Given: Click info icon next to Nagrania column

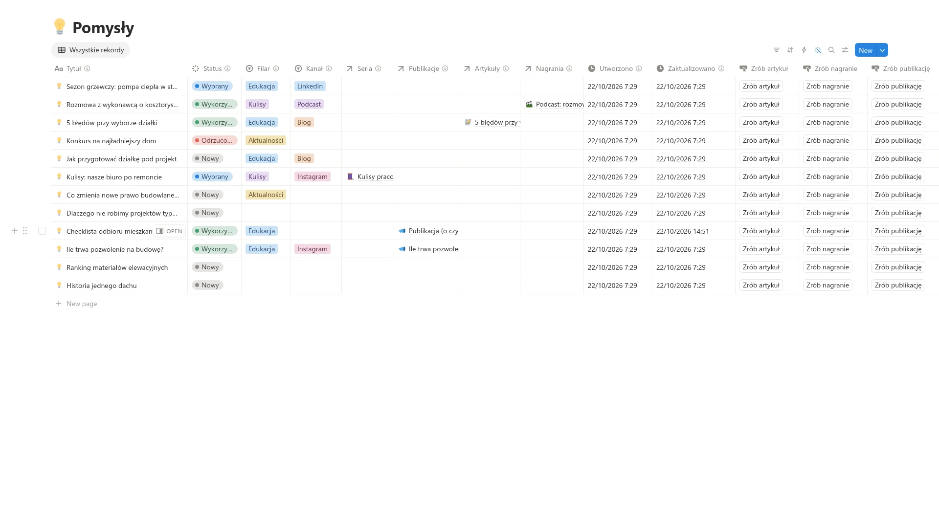Looking at the screenshot, I should pos(569,68).
